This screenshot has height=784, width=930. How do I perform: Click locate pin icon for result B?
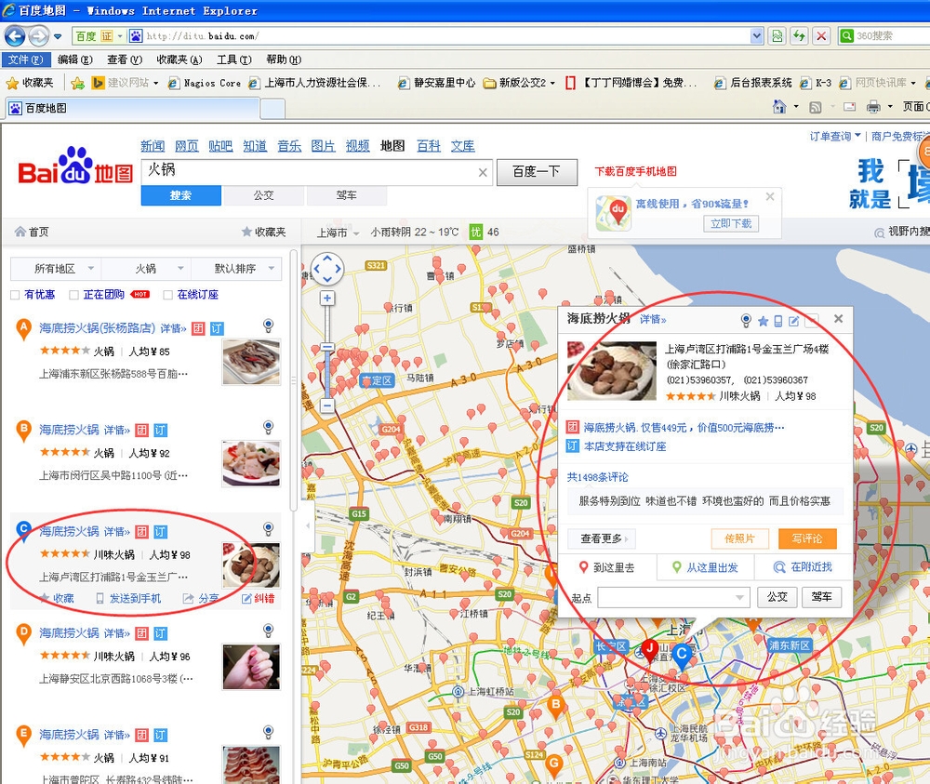[x=268, y=427]
